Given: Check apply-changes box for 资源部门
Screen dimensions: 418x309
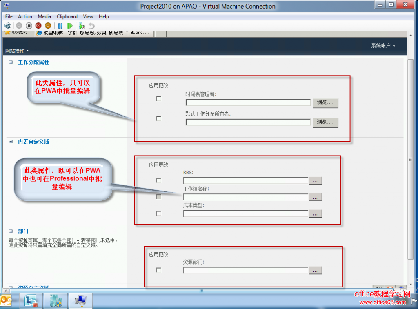Looking at the screenshot, I should coord(159,270).
